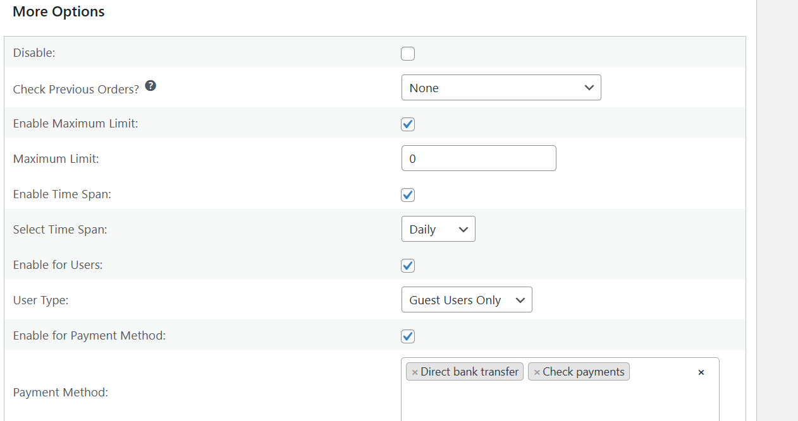Uncheck Enable Maximum Limit

[408, 124]
